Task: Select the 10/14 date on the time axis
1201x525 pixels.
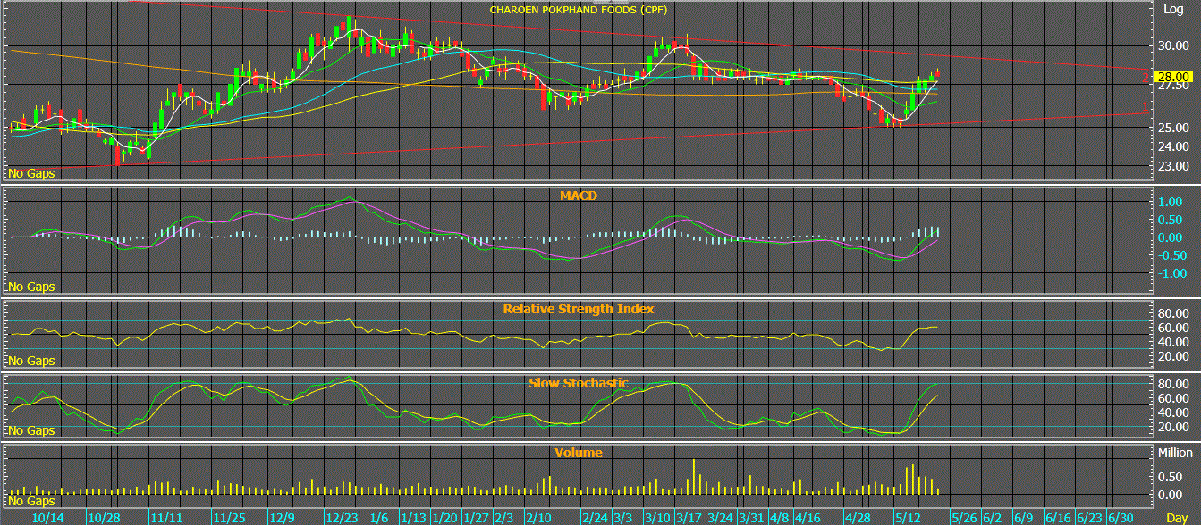Action: [47, 518]
